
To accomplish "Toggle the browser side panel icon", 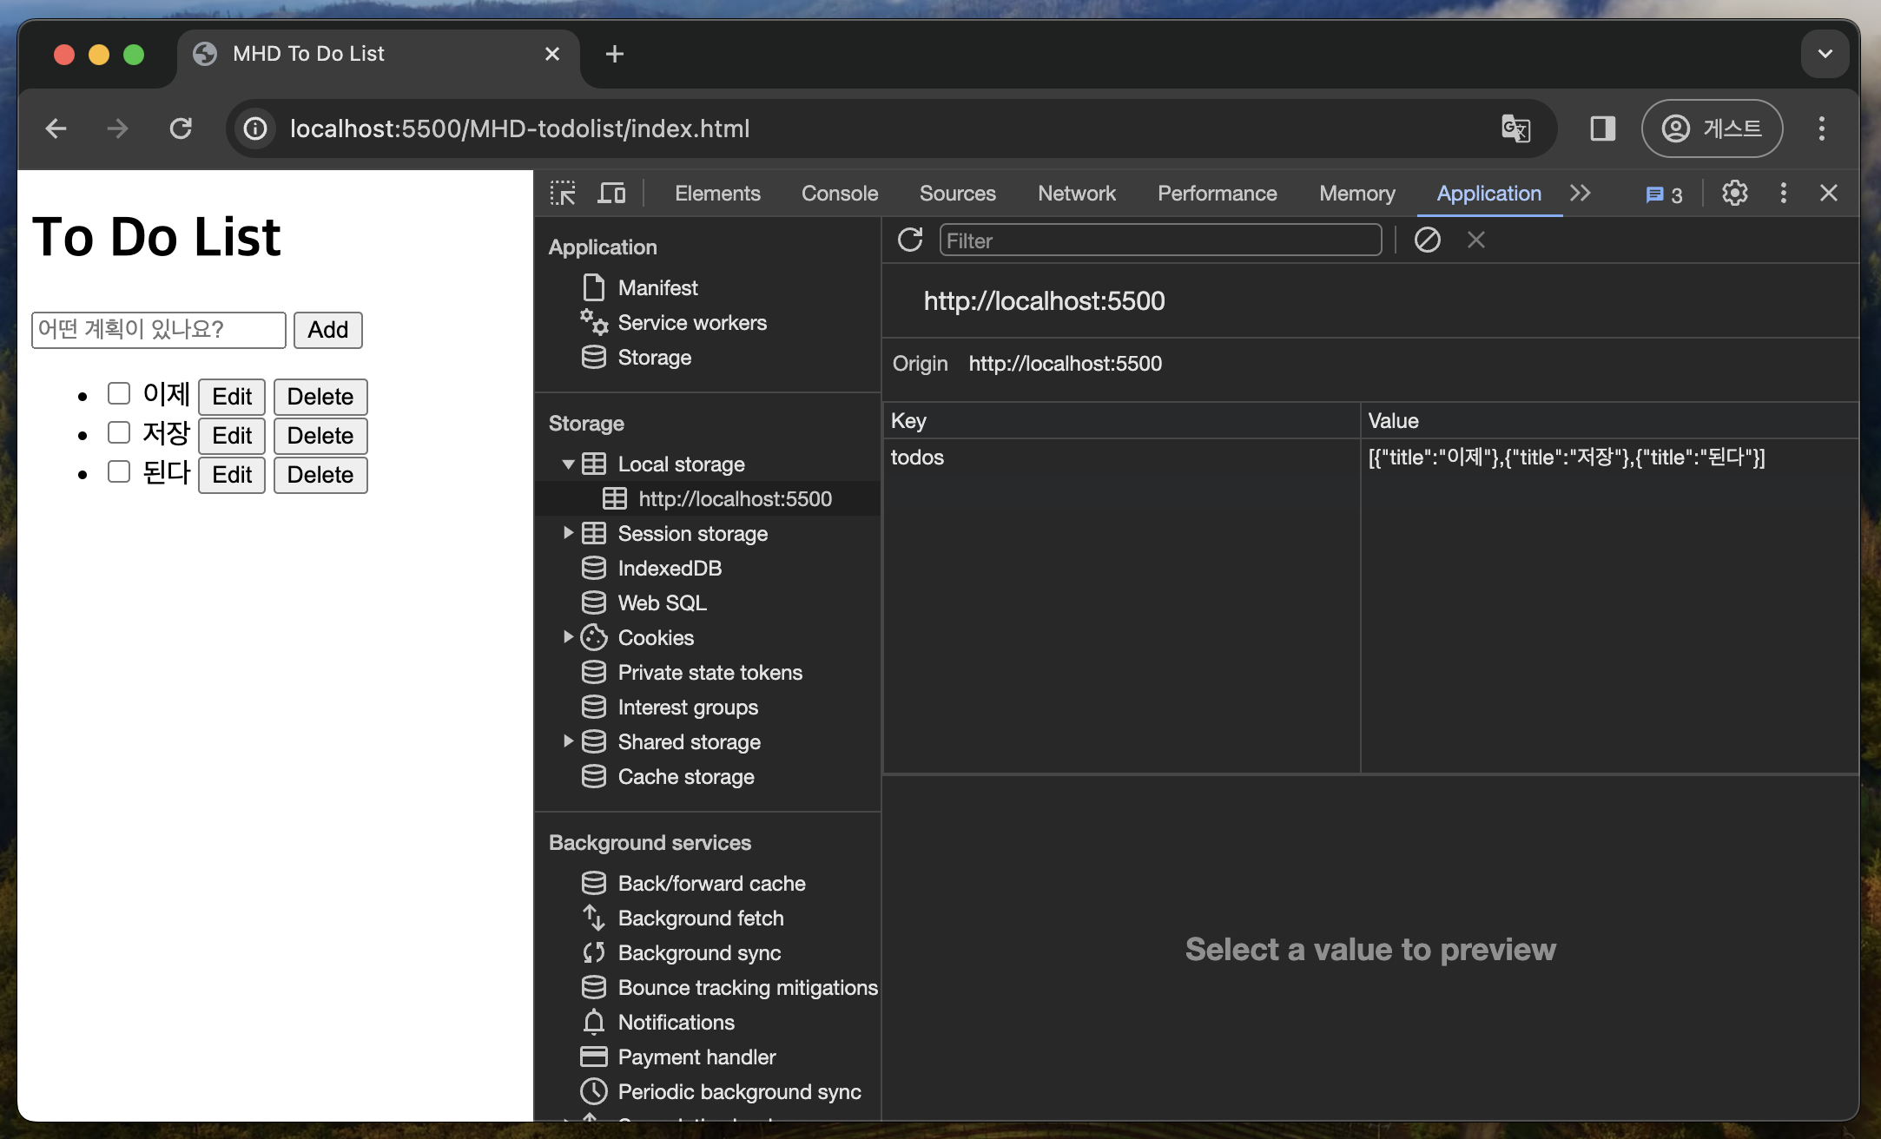I will coord(1602,128).
